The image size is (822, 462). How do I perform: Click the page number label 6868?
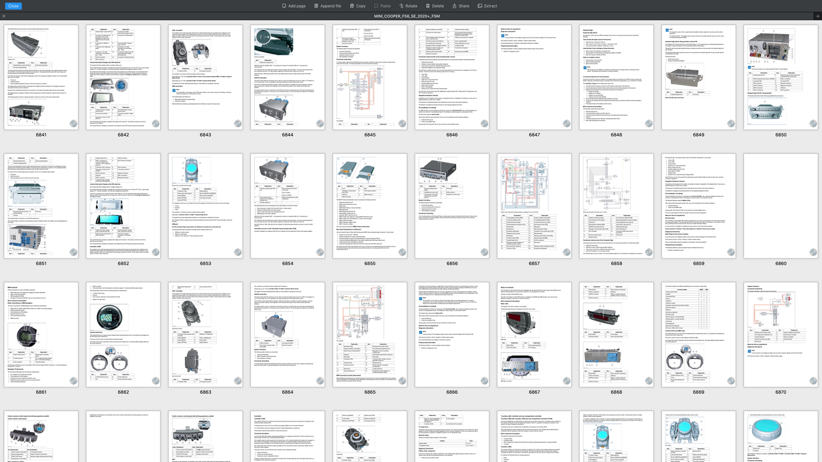617,393
